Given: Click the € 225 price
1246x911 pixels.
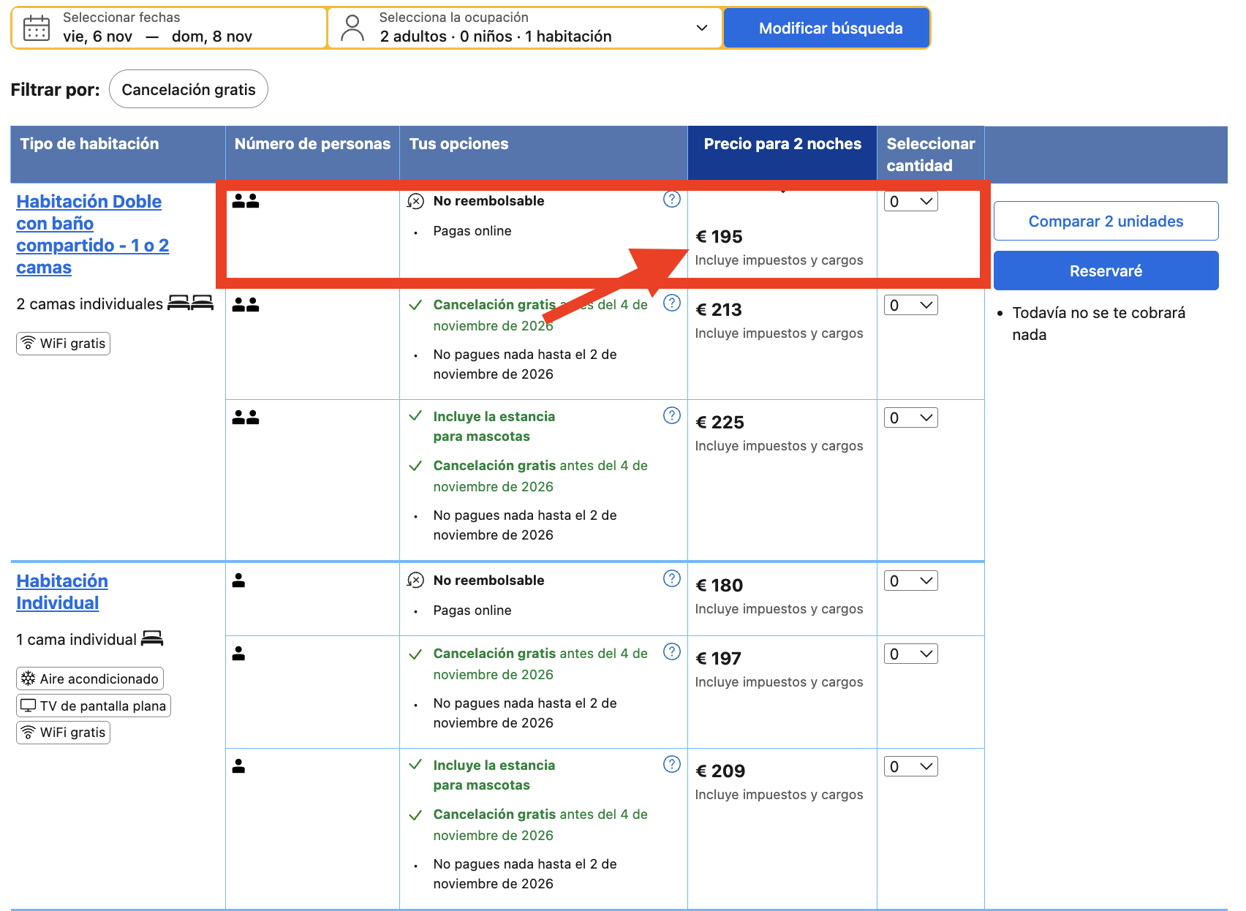Looking at the screenshot, I should [x=720, y=423].
